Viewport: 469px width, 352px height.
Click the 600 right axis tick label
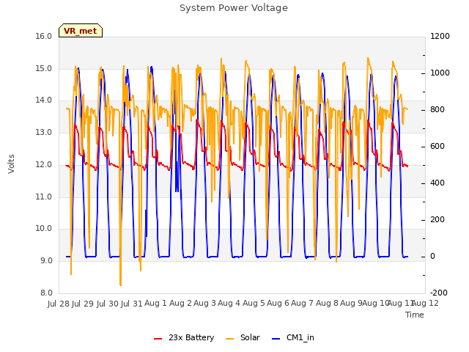437,147
